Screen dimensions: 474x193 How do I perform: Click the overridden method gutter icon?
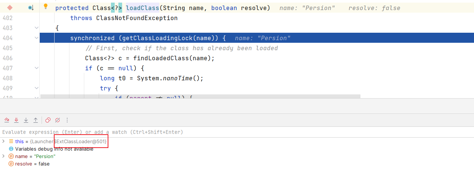coord(31,7)
